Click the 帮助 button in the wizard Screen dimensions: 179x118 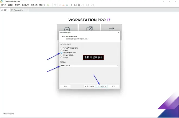coord(65,86)
